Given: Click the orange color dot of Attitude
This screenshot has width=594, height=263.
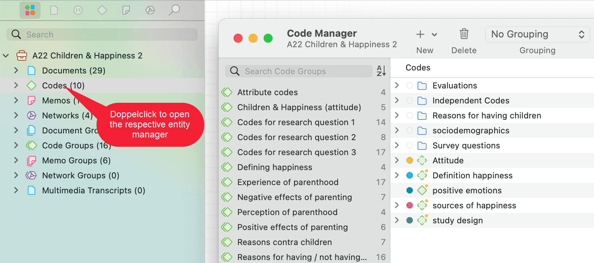Looking at the screenshot, I should [410, 160].
